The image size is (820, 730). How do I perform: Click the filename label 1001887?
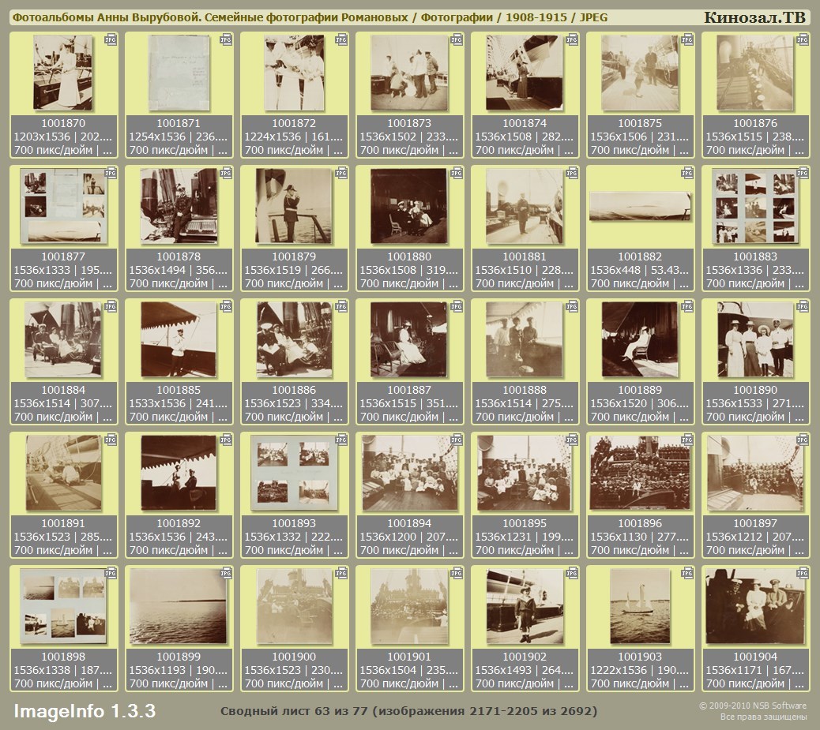pos(409,390)
